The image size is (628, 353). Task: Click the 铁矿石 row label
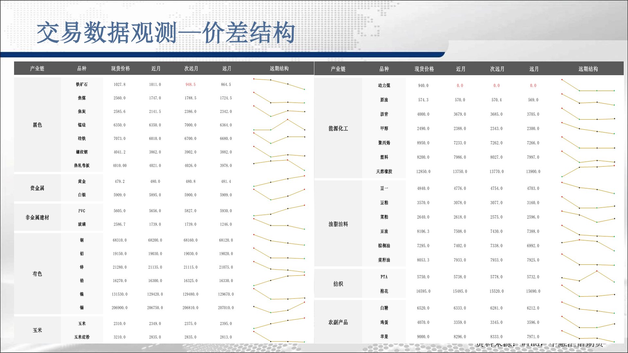pyautogui.click(x=82, y=84)
